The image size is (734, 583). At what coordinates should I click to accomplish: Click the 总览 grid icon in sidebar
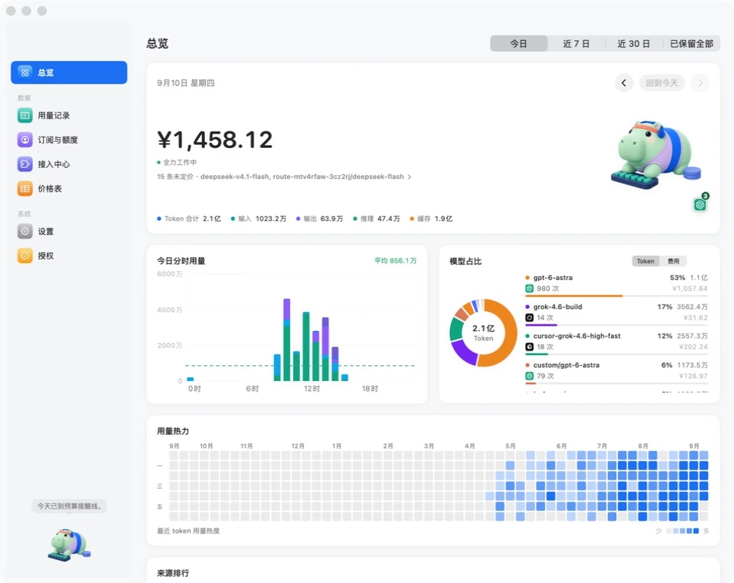[25, 73]
